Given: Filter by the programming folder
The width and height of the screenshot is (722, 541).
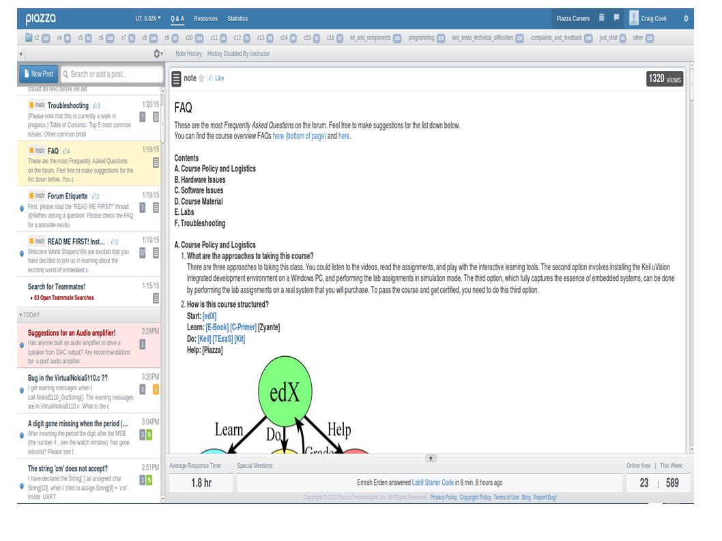Looking at the screenshot, I should pyautogui.click(x=427, y=38).
